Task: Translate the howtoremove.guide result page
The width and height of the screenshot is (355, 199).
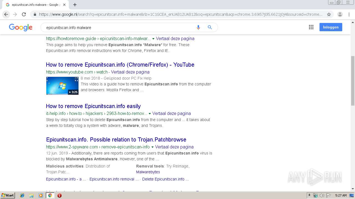Action: tap(175, 38)
